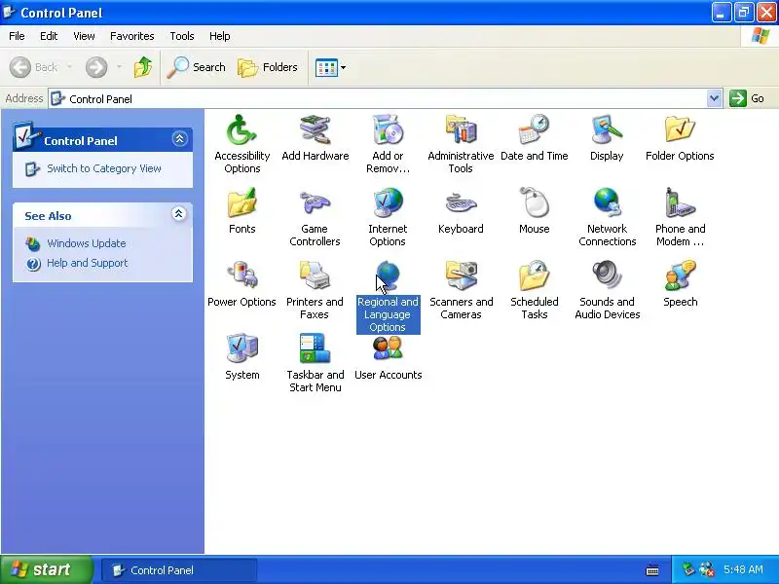Open the Windows Update link
Image resolution: width=779 pixels, height=584 pixels.
click(87, 243)
